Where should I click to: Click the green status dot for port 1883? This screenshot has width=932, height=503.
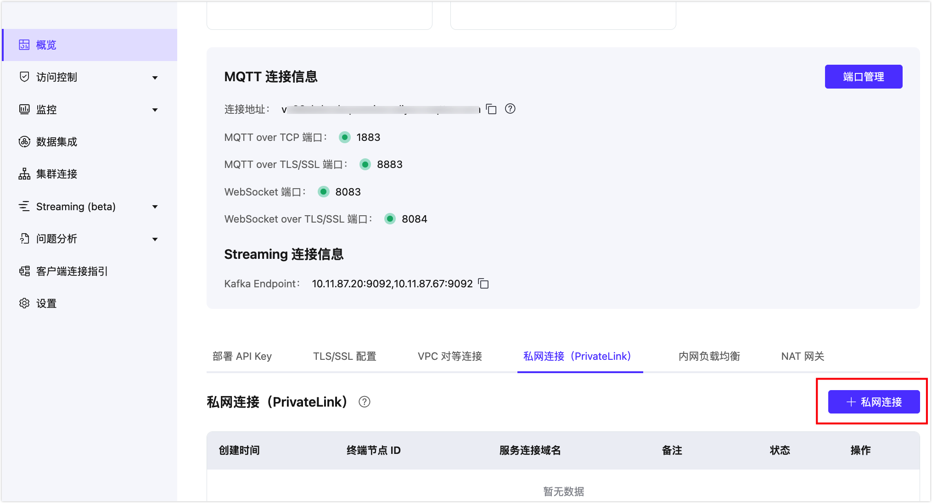[x=344, y=137]
